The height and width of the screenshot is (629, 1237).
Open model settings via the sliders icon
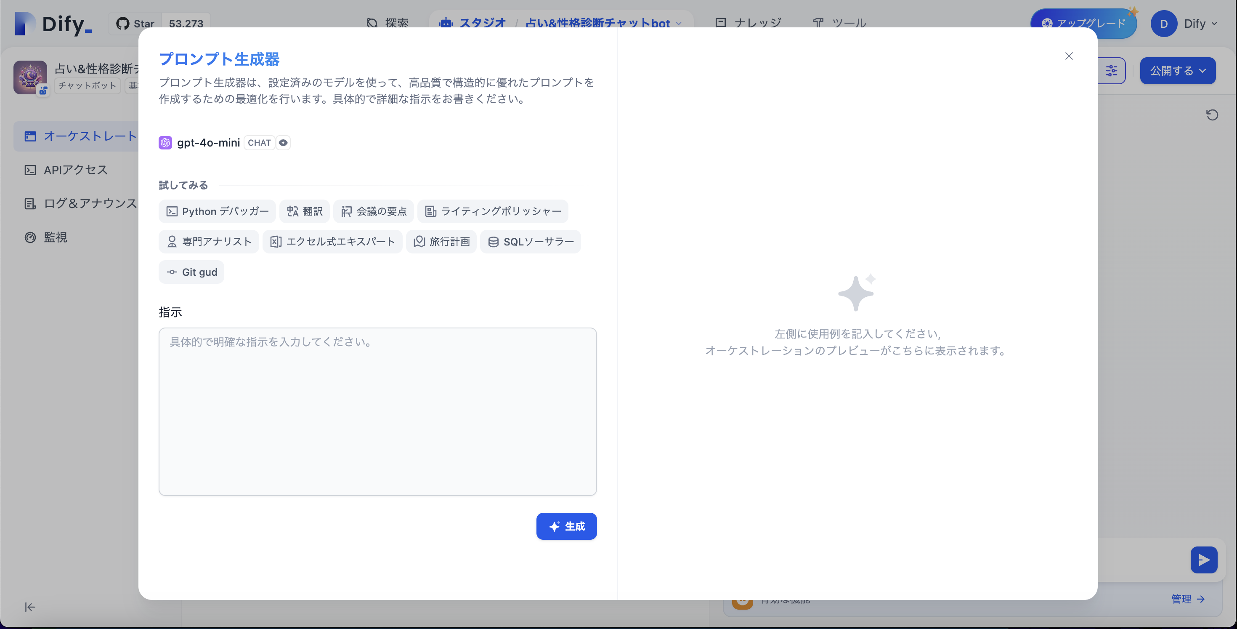tap(1112, 71)
